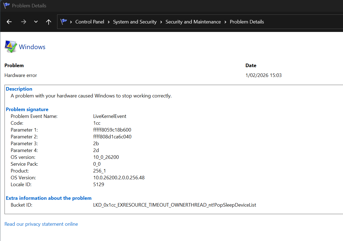Click the Windows heading text

point(32,47)
